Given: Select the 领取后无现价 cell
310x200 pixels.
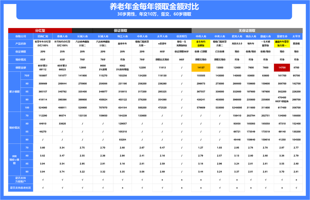Looking at the screenshot, I should pyautogui.click(x=162, y=59).
